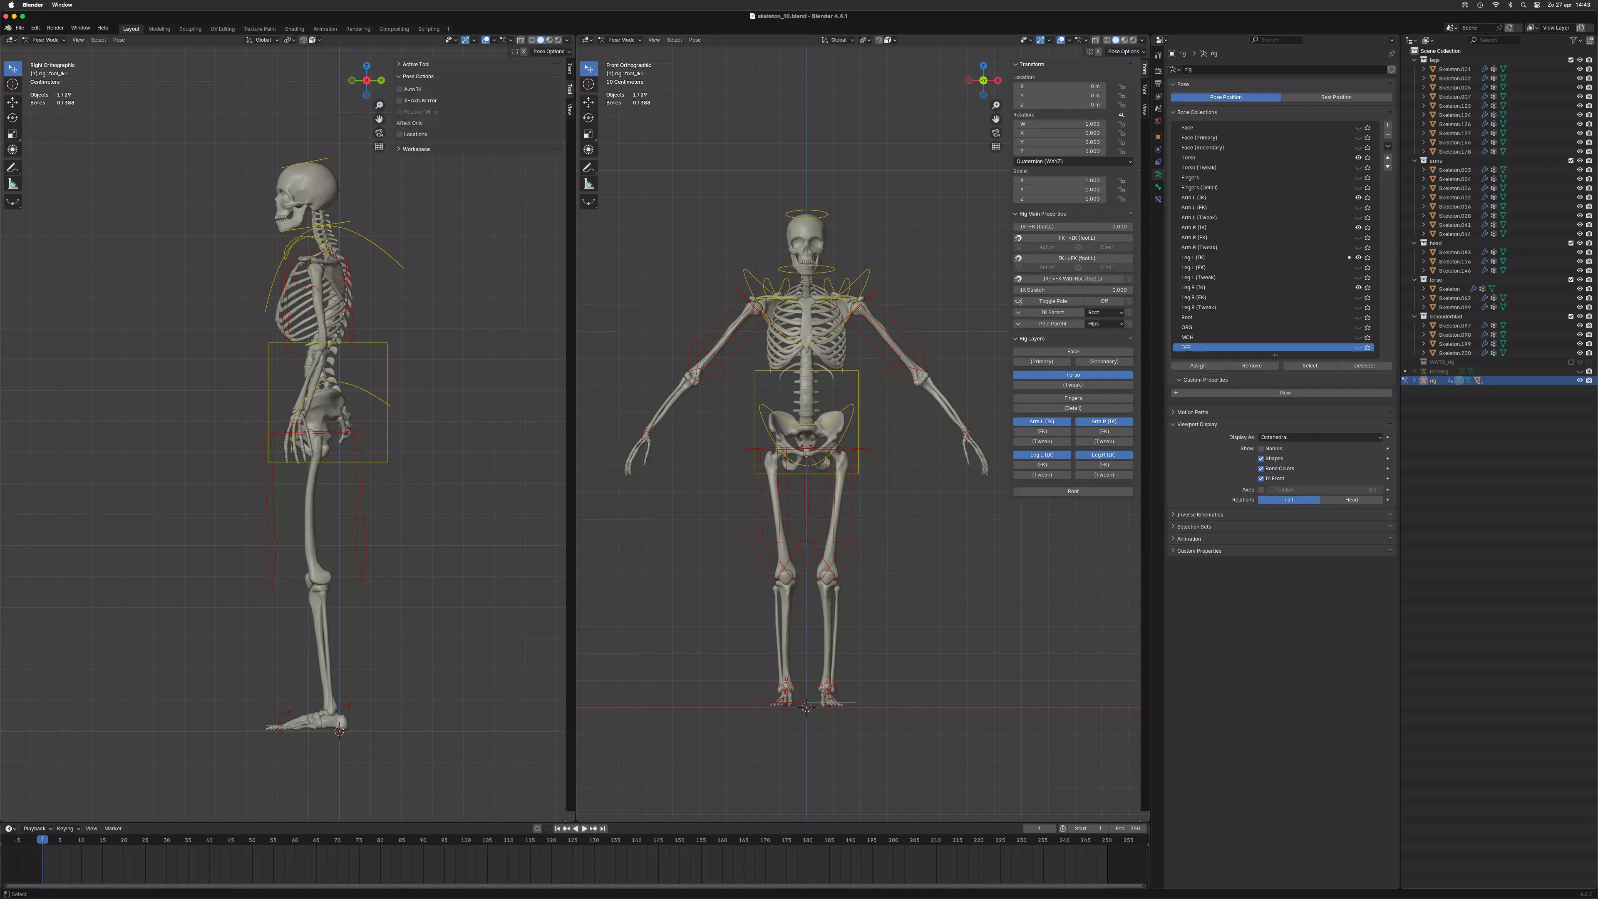
Task: Click the timeline horizontal scrollbar
Action: 574,885
